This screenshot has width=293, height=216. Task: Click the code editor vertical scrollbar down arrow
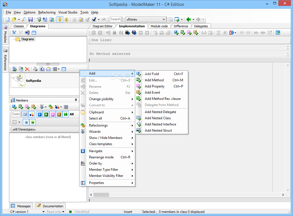coord(288,190)
